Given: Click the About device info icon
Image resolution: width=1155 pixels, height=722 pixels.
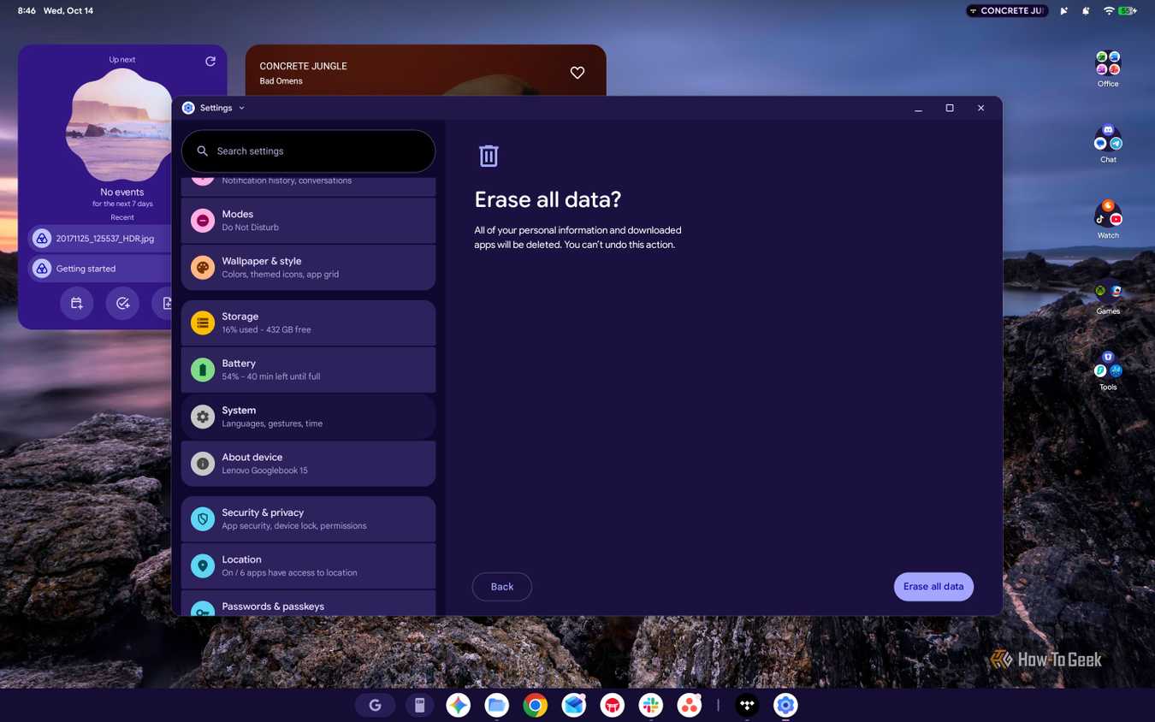Looking at the screenshot, I should tap(203, 464).
